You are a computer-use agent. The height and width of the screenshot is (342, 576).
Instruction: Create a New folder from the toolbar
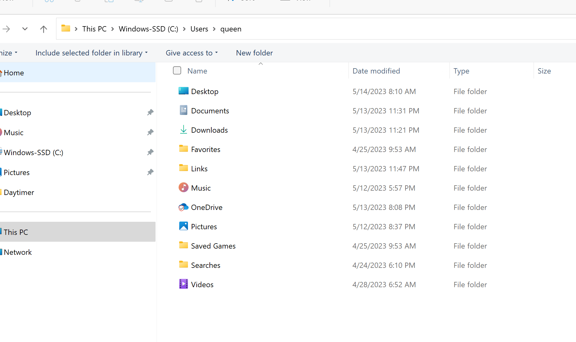pos(254,53)
